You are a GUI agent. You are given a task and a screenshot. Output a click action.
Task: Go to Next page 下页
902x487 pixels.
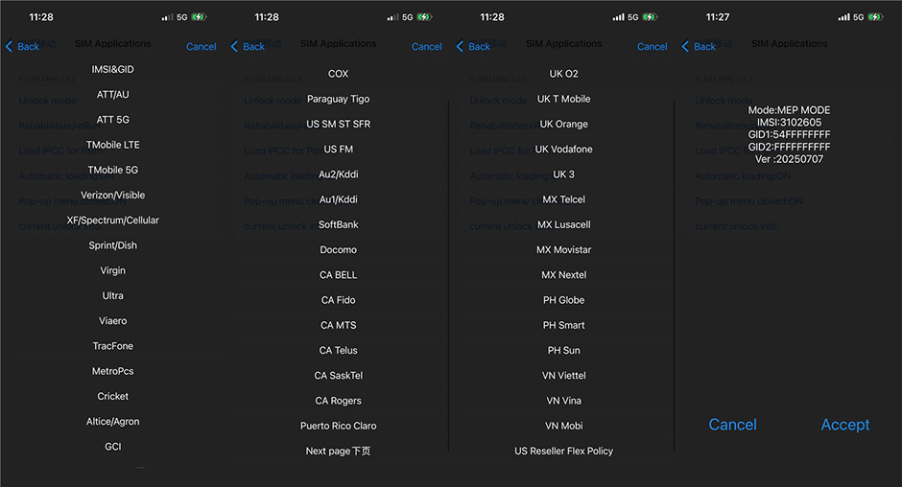[x=338, y=452]
